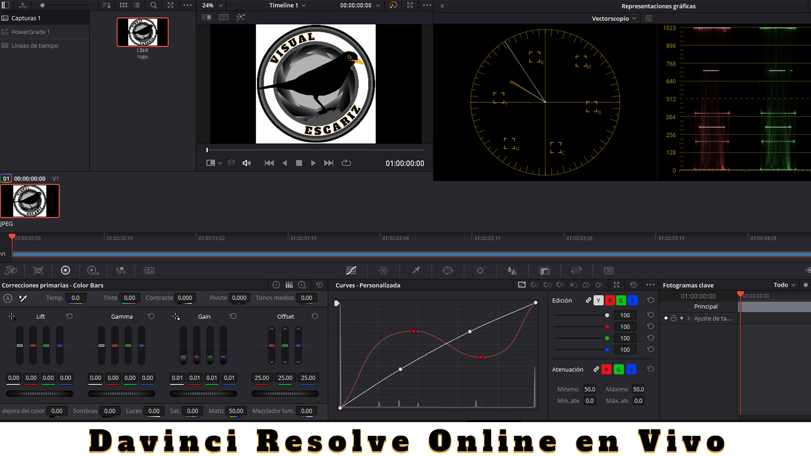Open the HDR color wheels palette
811x456 pixels.
pyautogui.click(x=93, y=270)
